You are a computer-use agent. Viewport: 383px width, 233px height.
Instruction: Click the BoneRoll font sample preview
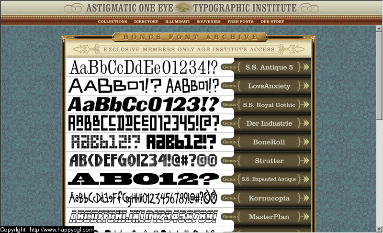point(144,142)
